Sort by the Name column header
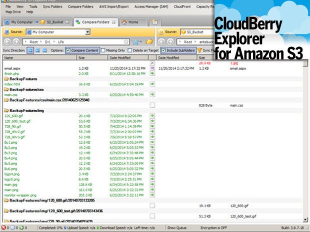 [39, 57]
